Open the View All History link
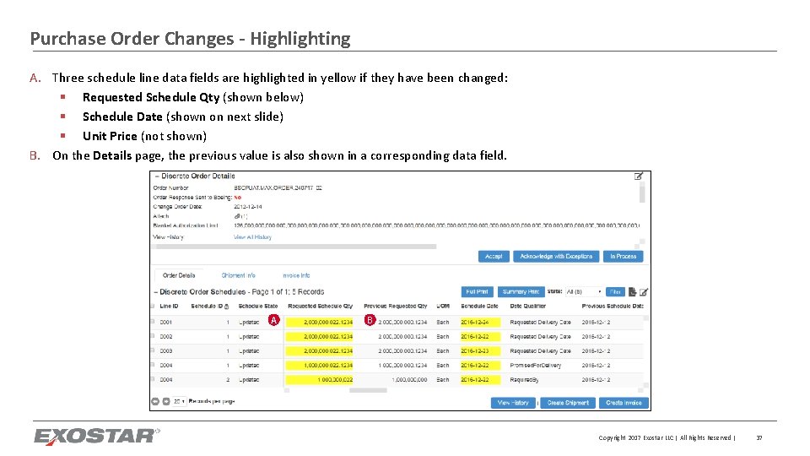Screen dimensions: 810x456 coord(252,237)
